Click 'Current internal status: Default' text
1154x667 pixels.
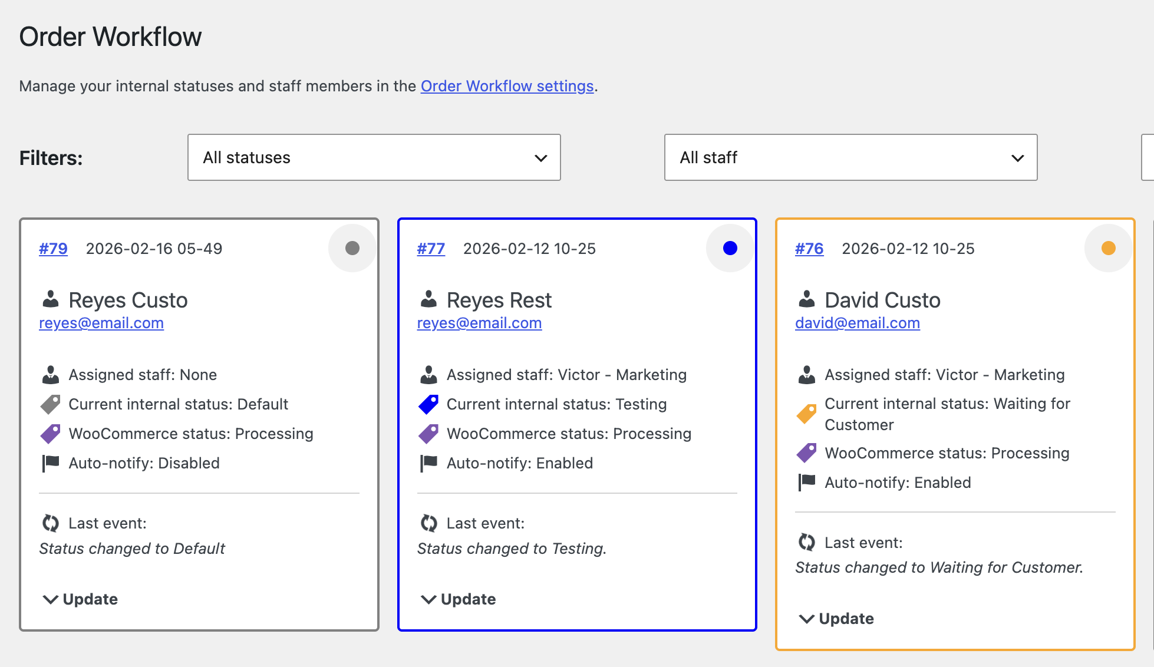(x=178, y=404)
